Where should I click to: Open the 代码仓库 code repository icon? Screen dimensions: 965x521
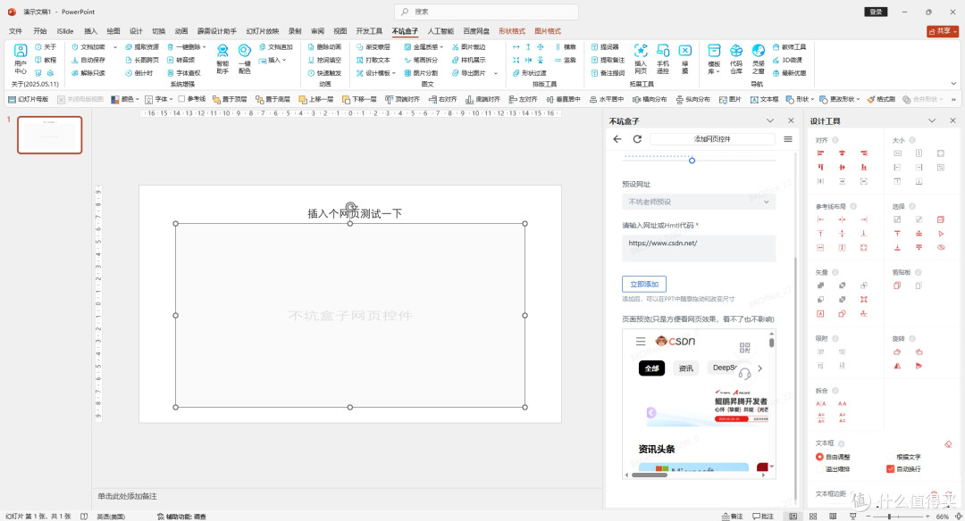736,59
